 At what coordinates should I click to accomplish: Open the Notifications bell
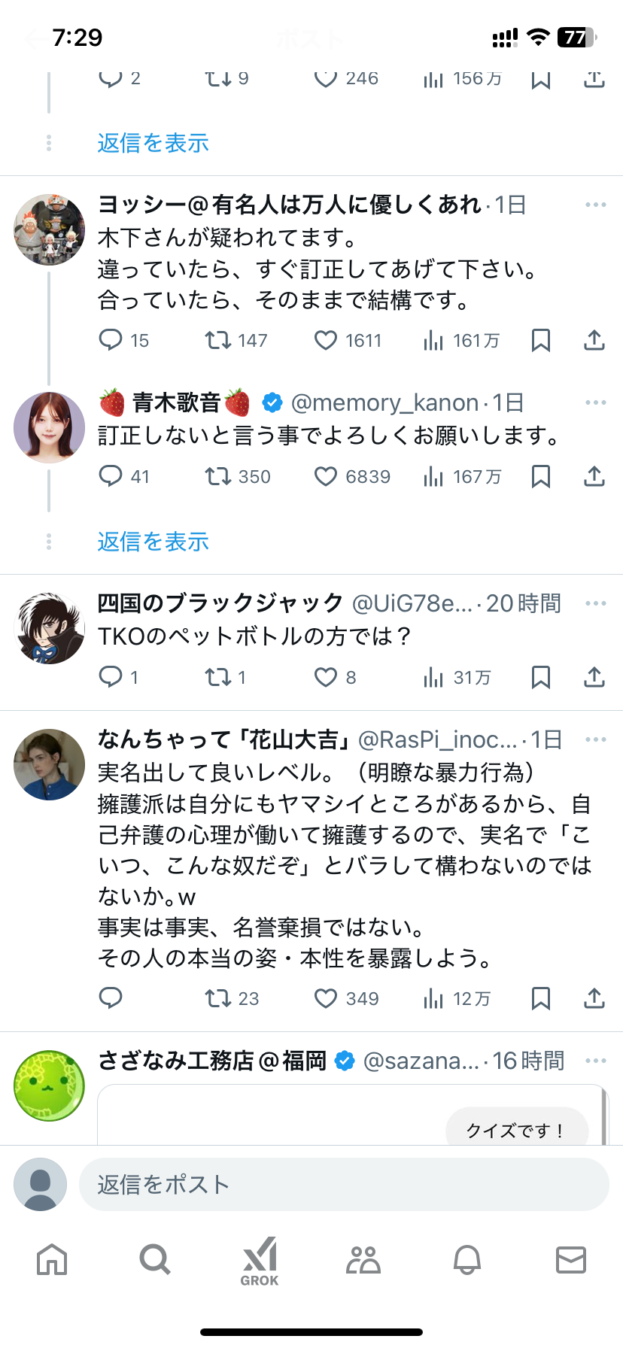(466, 1259)
